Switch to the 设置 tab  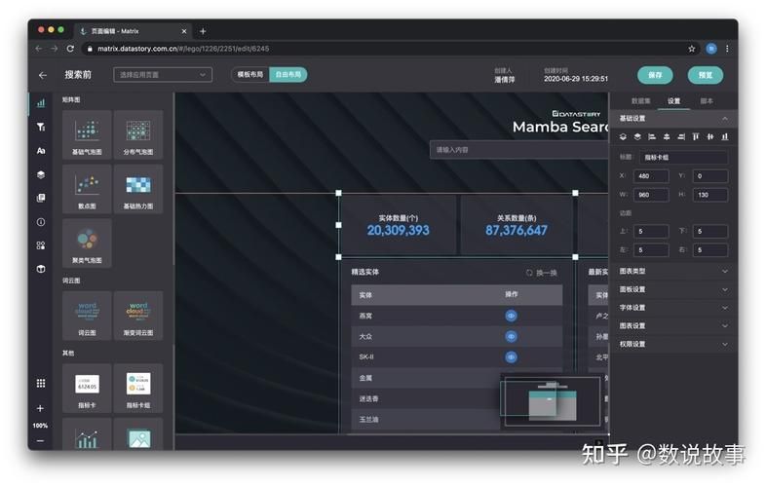coord(673,101)
